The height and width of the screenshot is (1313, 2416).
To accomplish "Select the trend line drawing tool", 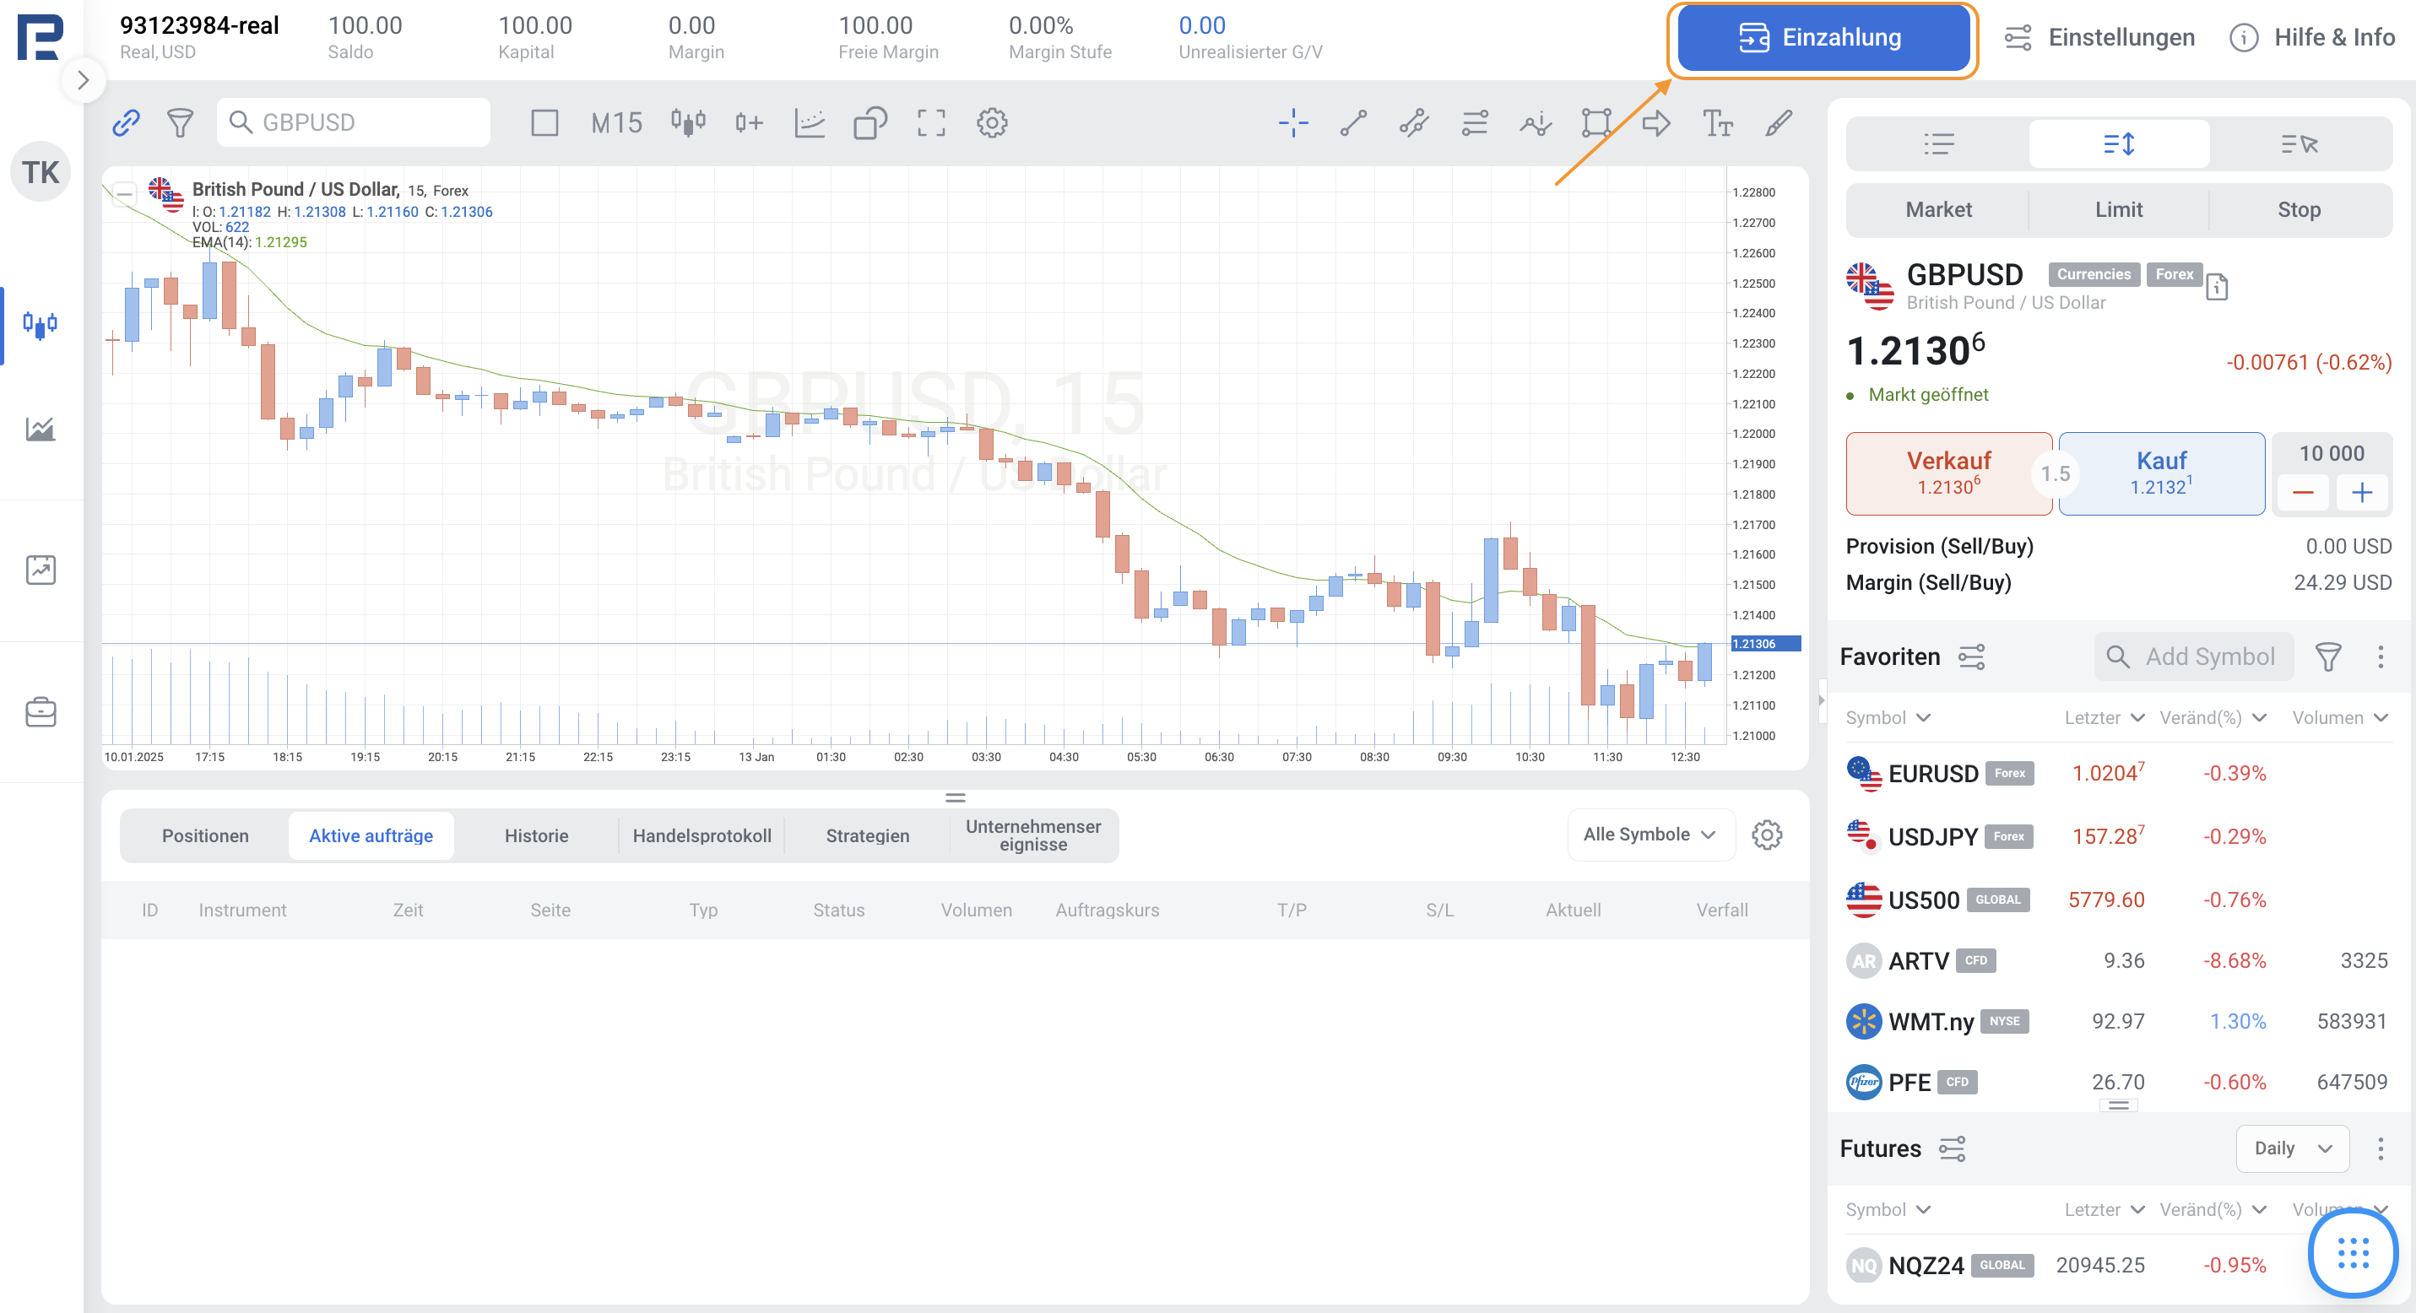I will [1352, 122].
